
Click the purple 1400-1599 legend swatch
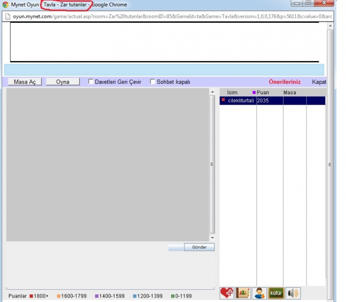[97, 296]
